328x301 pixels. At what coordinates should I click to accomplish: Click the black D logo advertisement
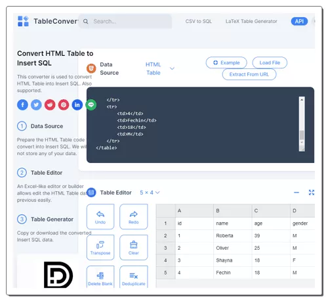coord(58,275)
